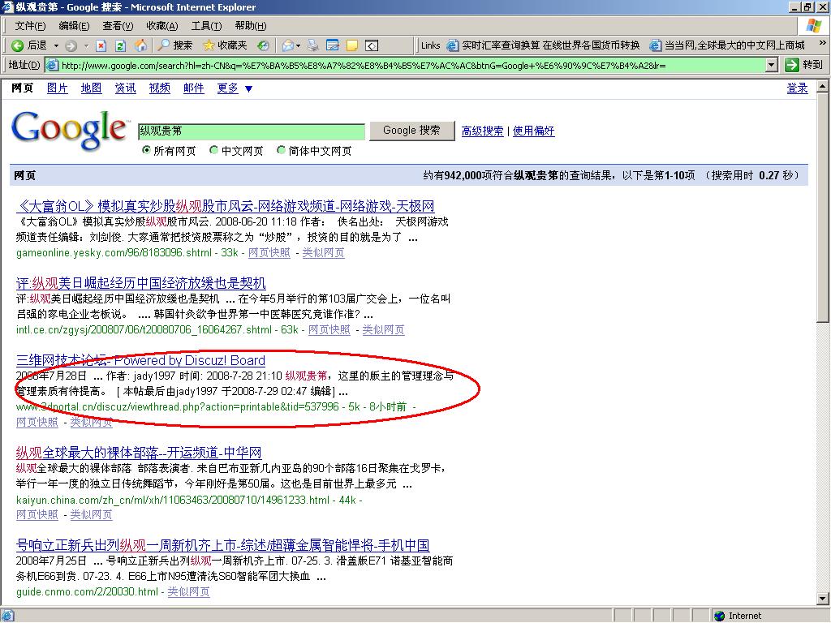Click the 登录 sign-in link
The width and height of the screenshot is (831, 623).
tap(797, 88)
